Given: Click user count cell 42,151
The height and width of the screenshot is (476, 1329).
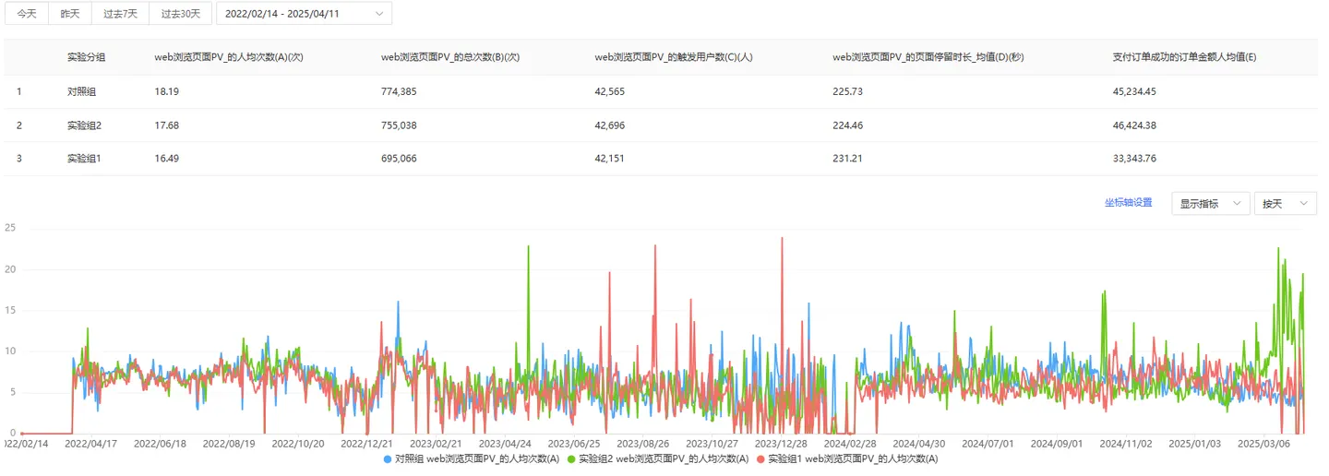Looking at the screenshot, I should pos(610,159).
